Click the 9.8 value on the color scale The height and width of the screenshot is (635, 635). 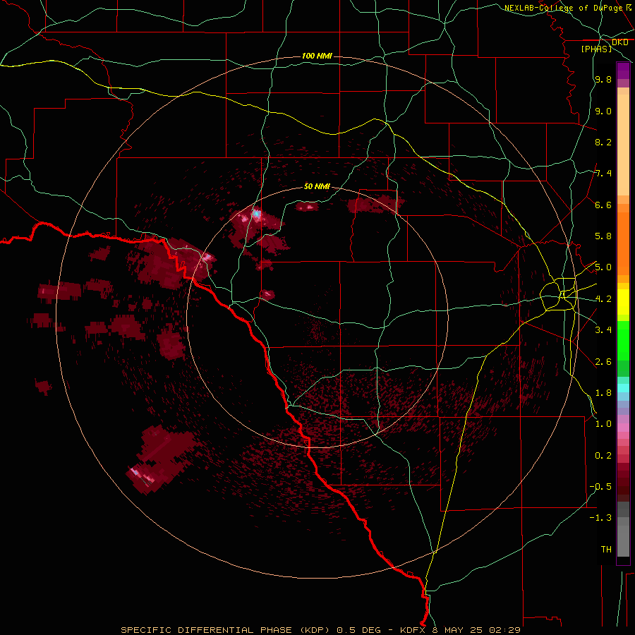point(603,79)
